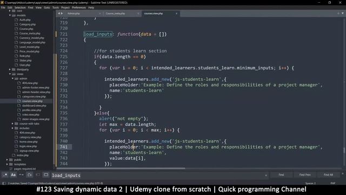346x195 pixels.
Task: Expand the includes folder
Action: pos(12,128)
